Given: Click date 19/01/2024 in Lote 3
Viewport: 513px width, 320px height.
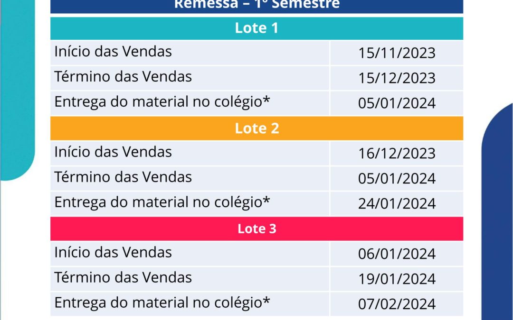Looking at the screenshot, I should click(x=397, y=279).
